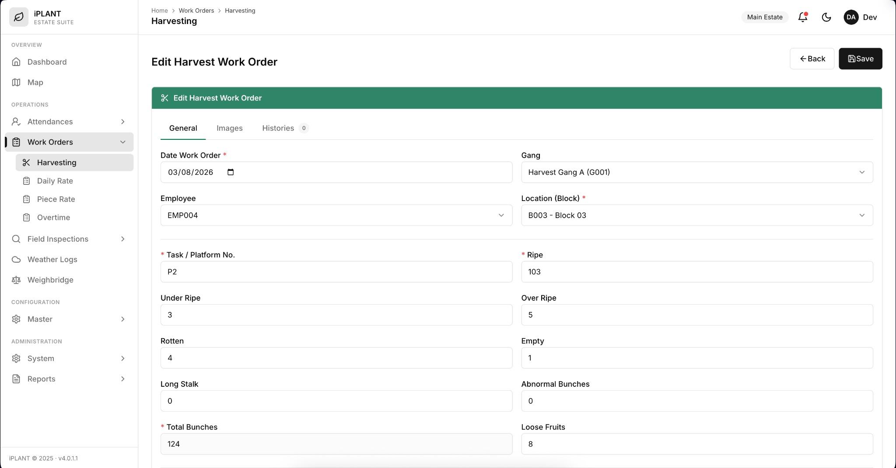Select the General tab
Image resolution: width=896 pixels, height=468 pixels.
(x=183, y=128)
